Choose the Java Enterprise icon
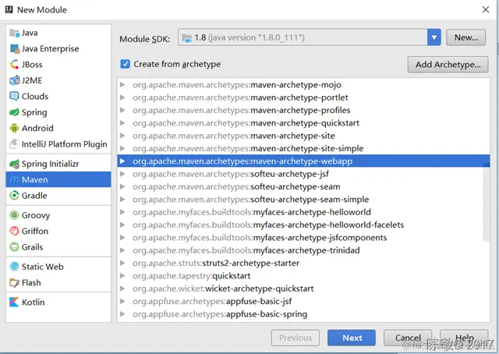Screen dimensions: 499x354 tap(14, 48)
